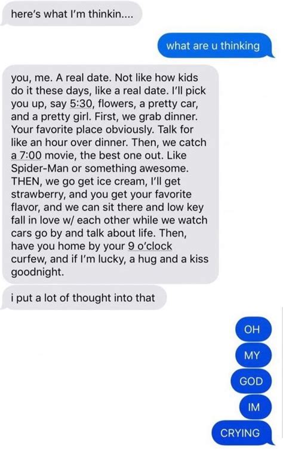Tap the blue "OH" message bubble
Viewport: 283px width, 451px height.
[253, 329]
